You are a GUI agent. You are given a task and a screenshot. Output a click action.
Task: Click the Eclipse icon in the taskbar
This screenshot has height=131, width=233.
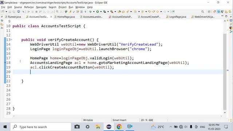[109, 127]
